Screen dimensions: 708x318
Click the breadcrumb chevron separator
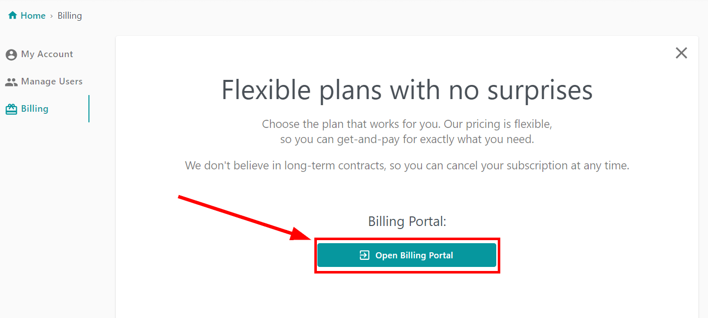click(51, 16)
